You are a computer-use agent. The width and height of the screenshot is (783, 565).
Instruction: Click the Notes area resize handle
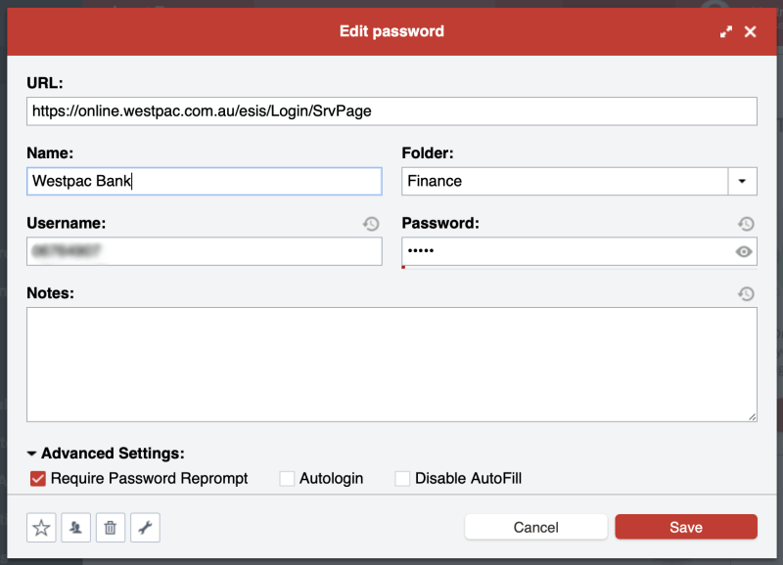(x=752, y=416)
